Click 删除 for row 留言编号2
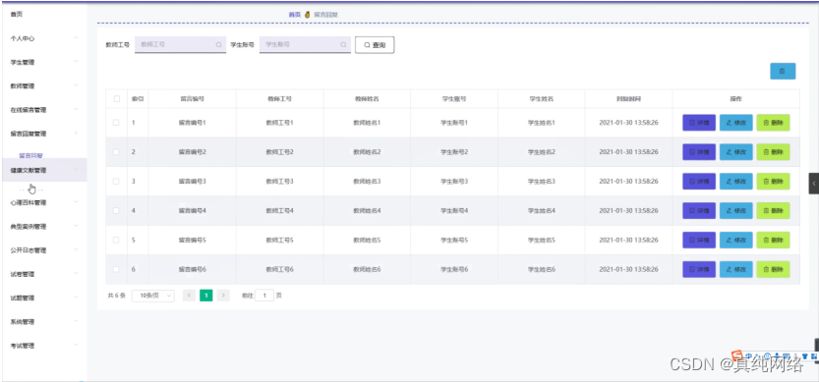The width and height of the screenshot is (819, 382). [773, 152]
